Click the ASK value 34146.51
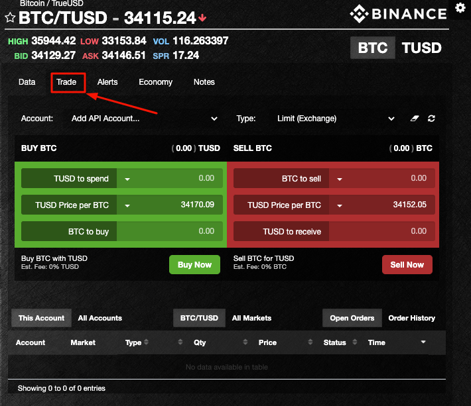 point(124,55)
